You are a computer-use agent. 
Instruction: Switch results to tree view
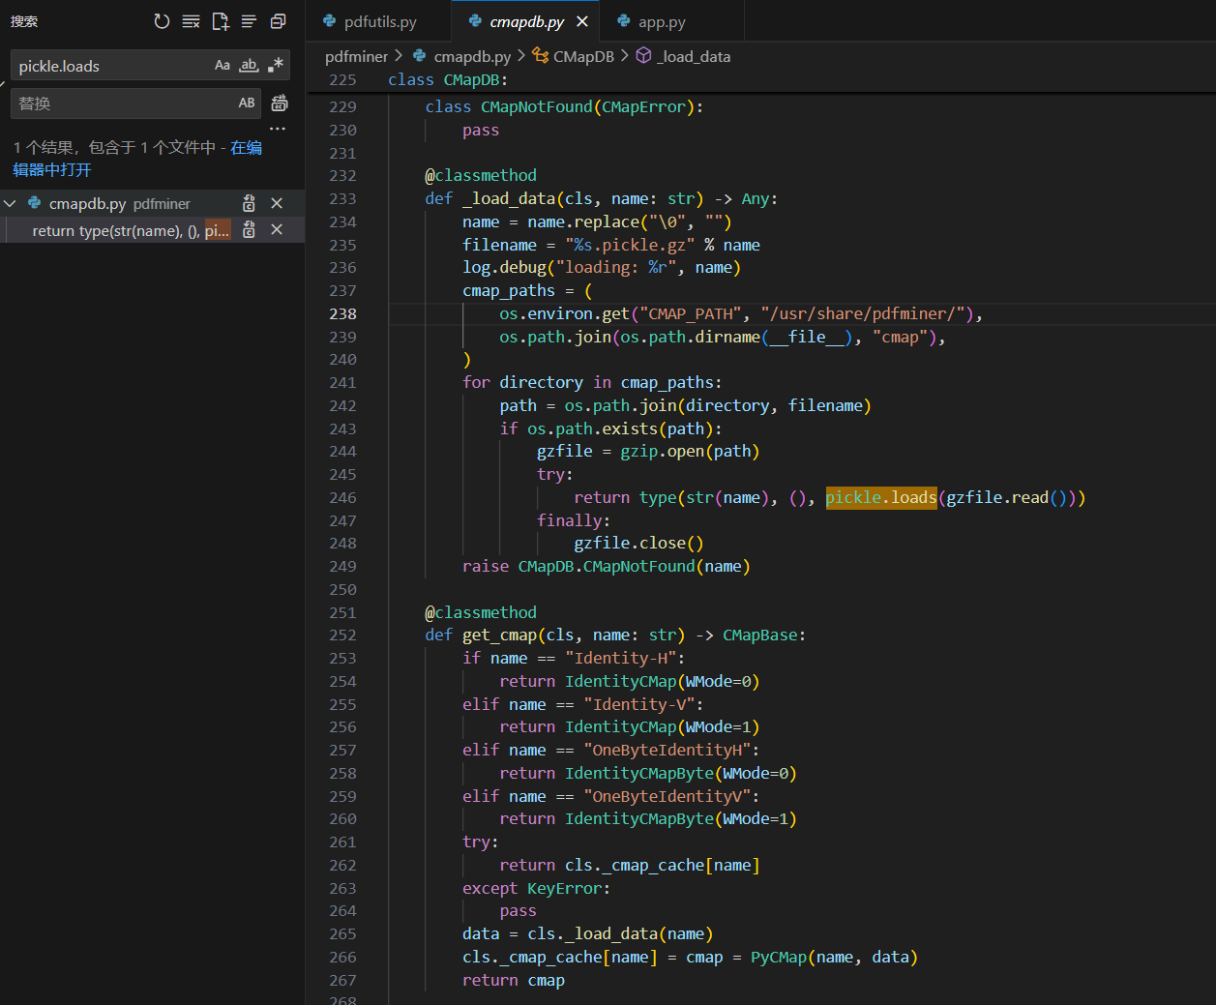click(x=249, y=21)
